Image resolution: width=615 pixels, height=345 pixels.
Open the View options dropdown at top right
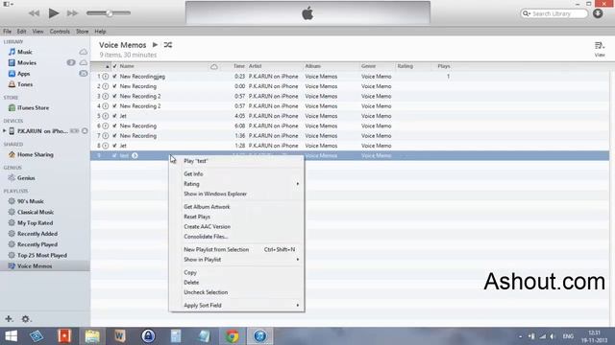(600, 49)
